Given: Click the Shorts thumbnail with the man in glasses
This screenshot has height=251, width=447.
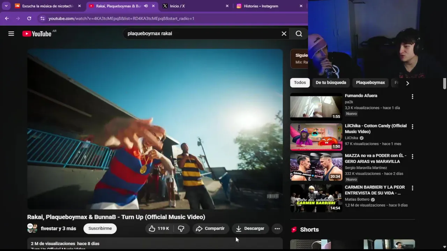Looking at the screenshot, I should [x=394, y=244].
